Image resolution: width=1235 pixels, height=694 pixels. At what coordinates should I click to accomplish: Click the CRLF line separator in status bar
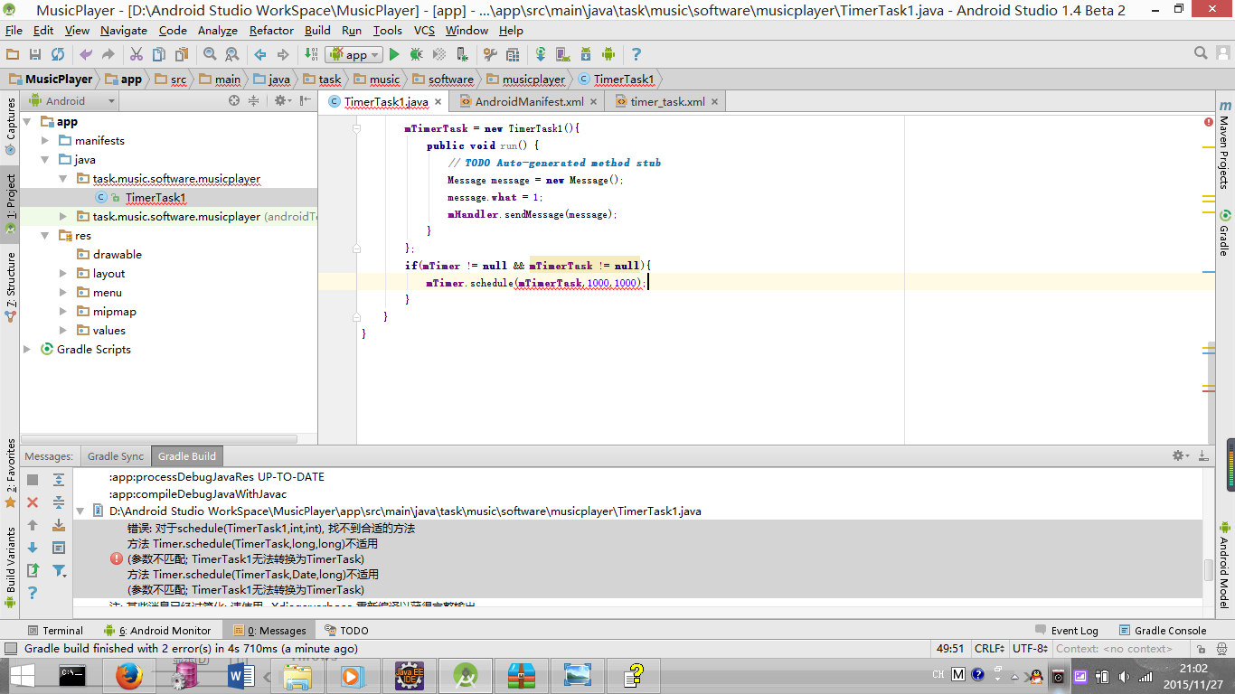point(989,648)
